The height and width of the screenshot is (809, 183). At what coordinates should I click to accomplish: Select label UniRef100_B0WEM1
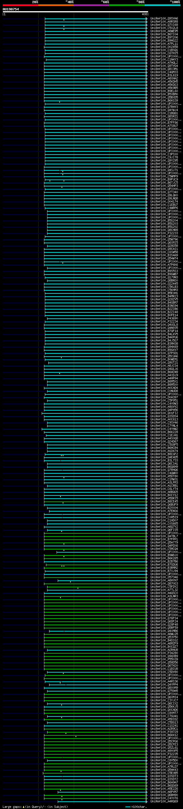[x=164, y=359]
